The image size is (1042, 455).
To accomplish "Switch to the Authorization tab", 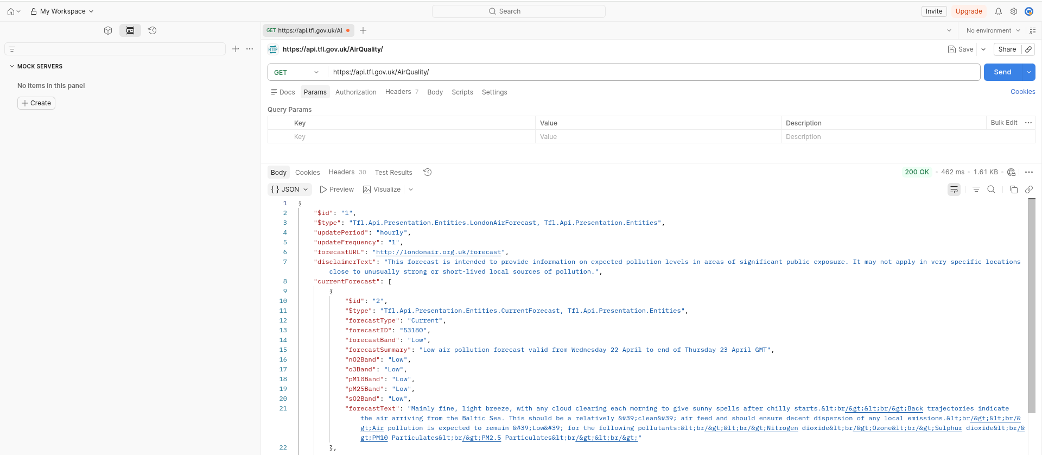I will click(355, 92).
